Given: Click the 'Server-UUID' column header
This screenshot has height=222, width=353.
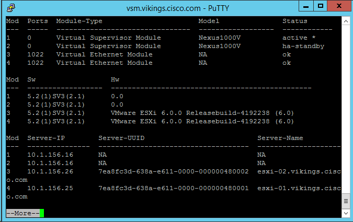Looking at the screenshot, I should coord(121,138).
